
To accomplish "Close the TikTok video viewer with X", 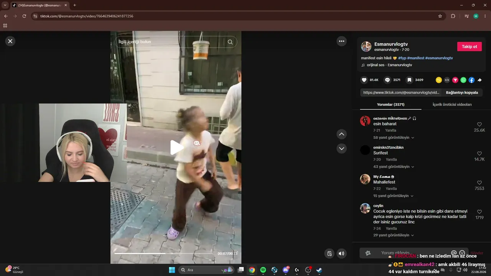I will click(10, 41).
